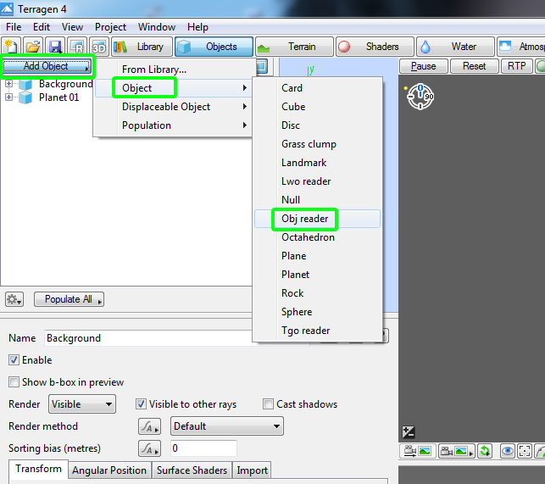Image resolution: width=545 pixels, height=484 pixels.
Task: Copy render camera to preview icon
Action: point(418,451)
